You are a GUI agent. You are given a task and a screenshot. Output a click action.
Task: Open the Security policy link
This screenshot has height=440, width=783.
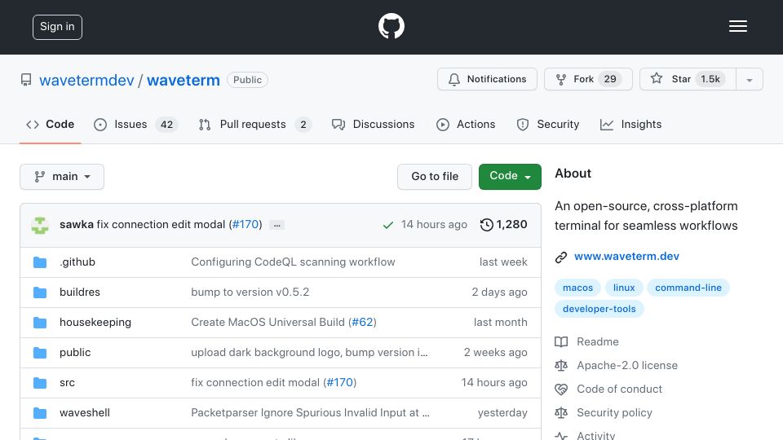pyautogui.click(x=614, y=412)
